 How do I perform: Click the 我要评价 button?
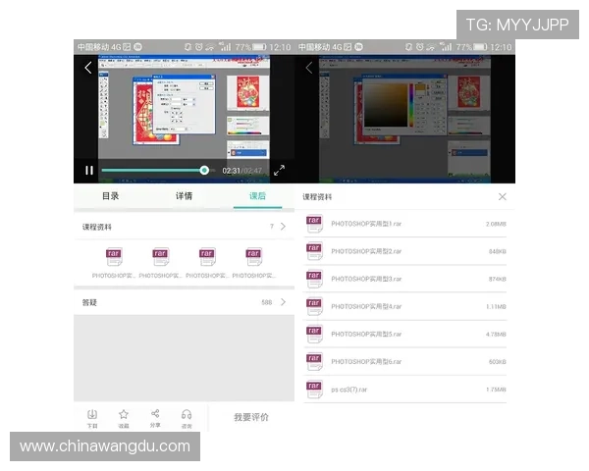(x=251, y=417)
